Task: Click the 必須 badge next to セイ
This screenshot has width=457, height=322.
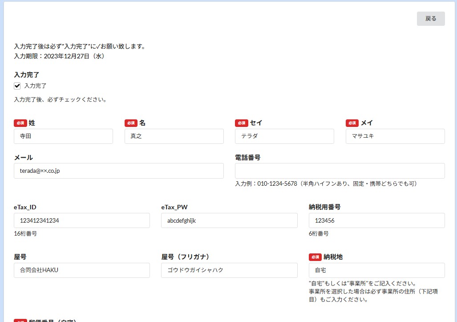Action: point(241,123)
